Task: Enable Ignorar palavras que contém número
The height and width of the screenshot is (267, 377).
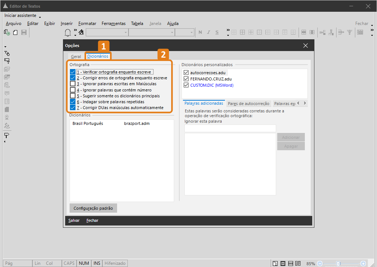Action: coord(73,90)
